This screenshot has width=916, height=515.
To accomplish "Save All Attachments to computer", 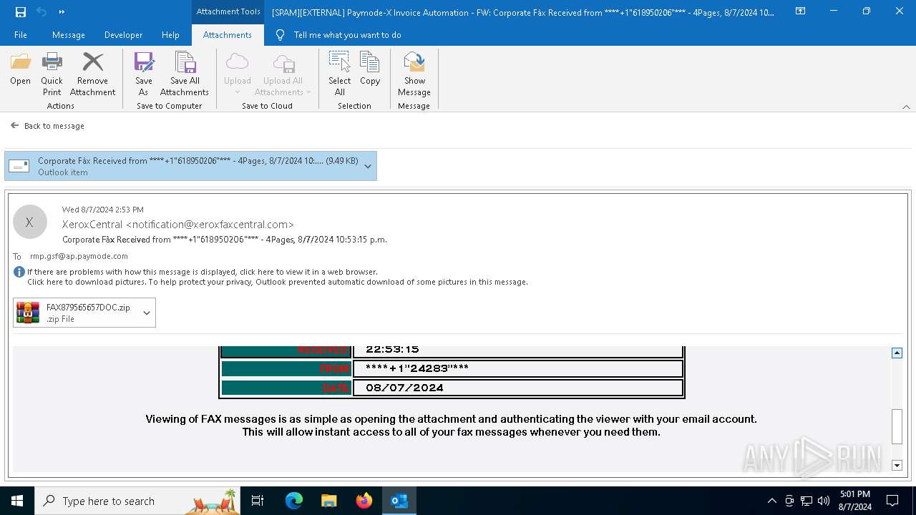I will click(185, 74).
